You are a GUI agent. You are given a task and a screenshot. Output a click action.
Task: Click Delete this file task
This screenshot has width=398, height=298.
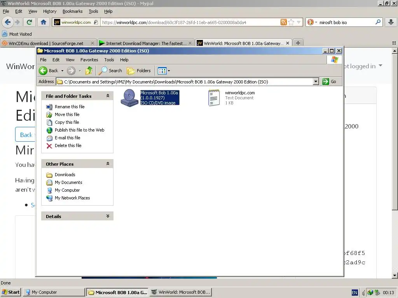pos(68,146)
